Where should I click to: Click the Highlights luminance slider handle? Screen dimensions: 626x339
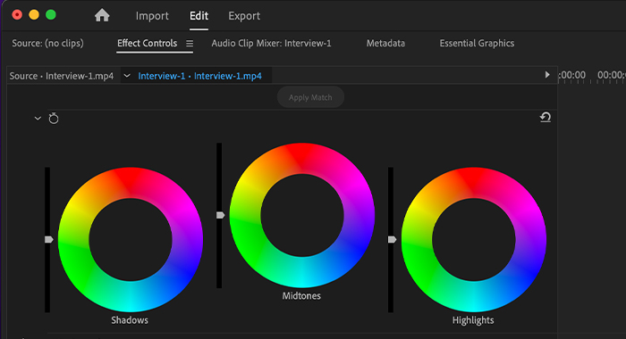pyautogui.click(x=392, y=239)
